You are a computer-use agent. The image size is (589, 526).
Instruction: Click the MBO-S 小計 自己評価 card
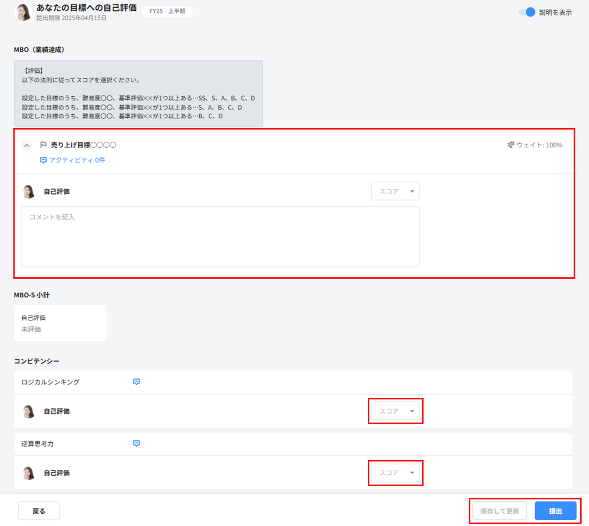pyautogui.click(x=60, y=323)
